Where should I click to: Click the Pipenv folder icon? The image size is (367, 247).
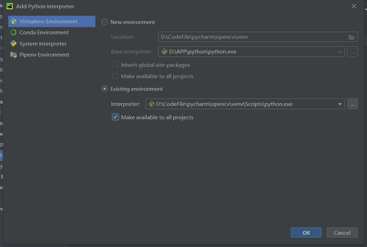(14, 55)
